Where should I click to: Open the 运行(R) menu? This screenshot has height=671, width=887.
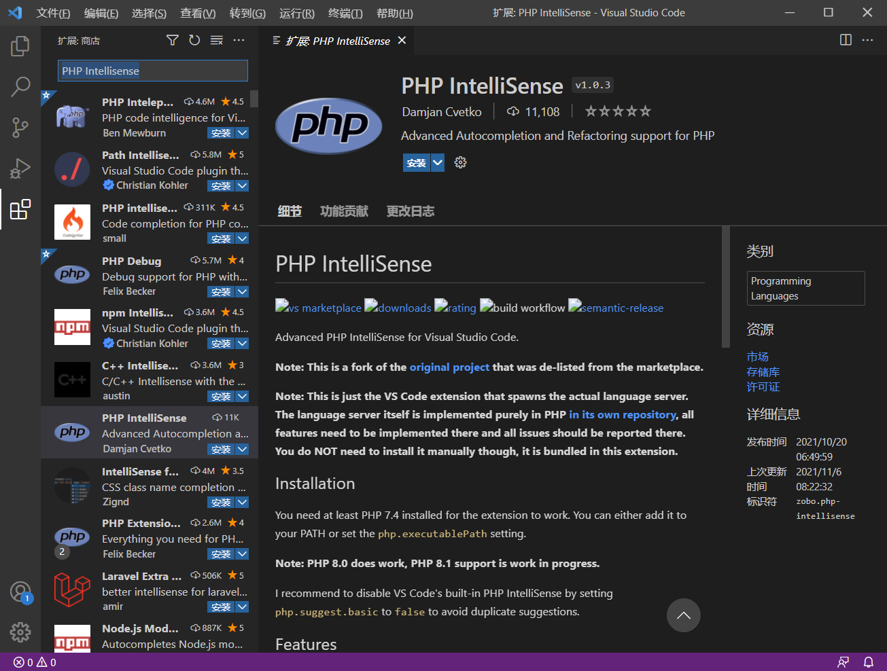[x=297, y=13]
